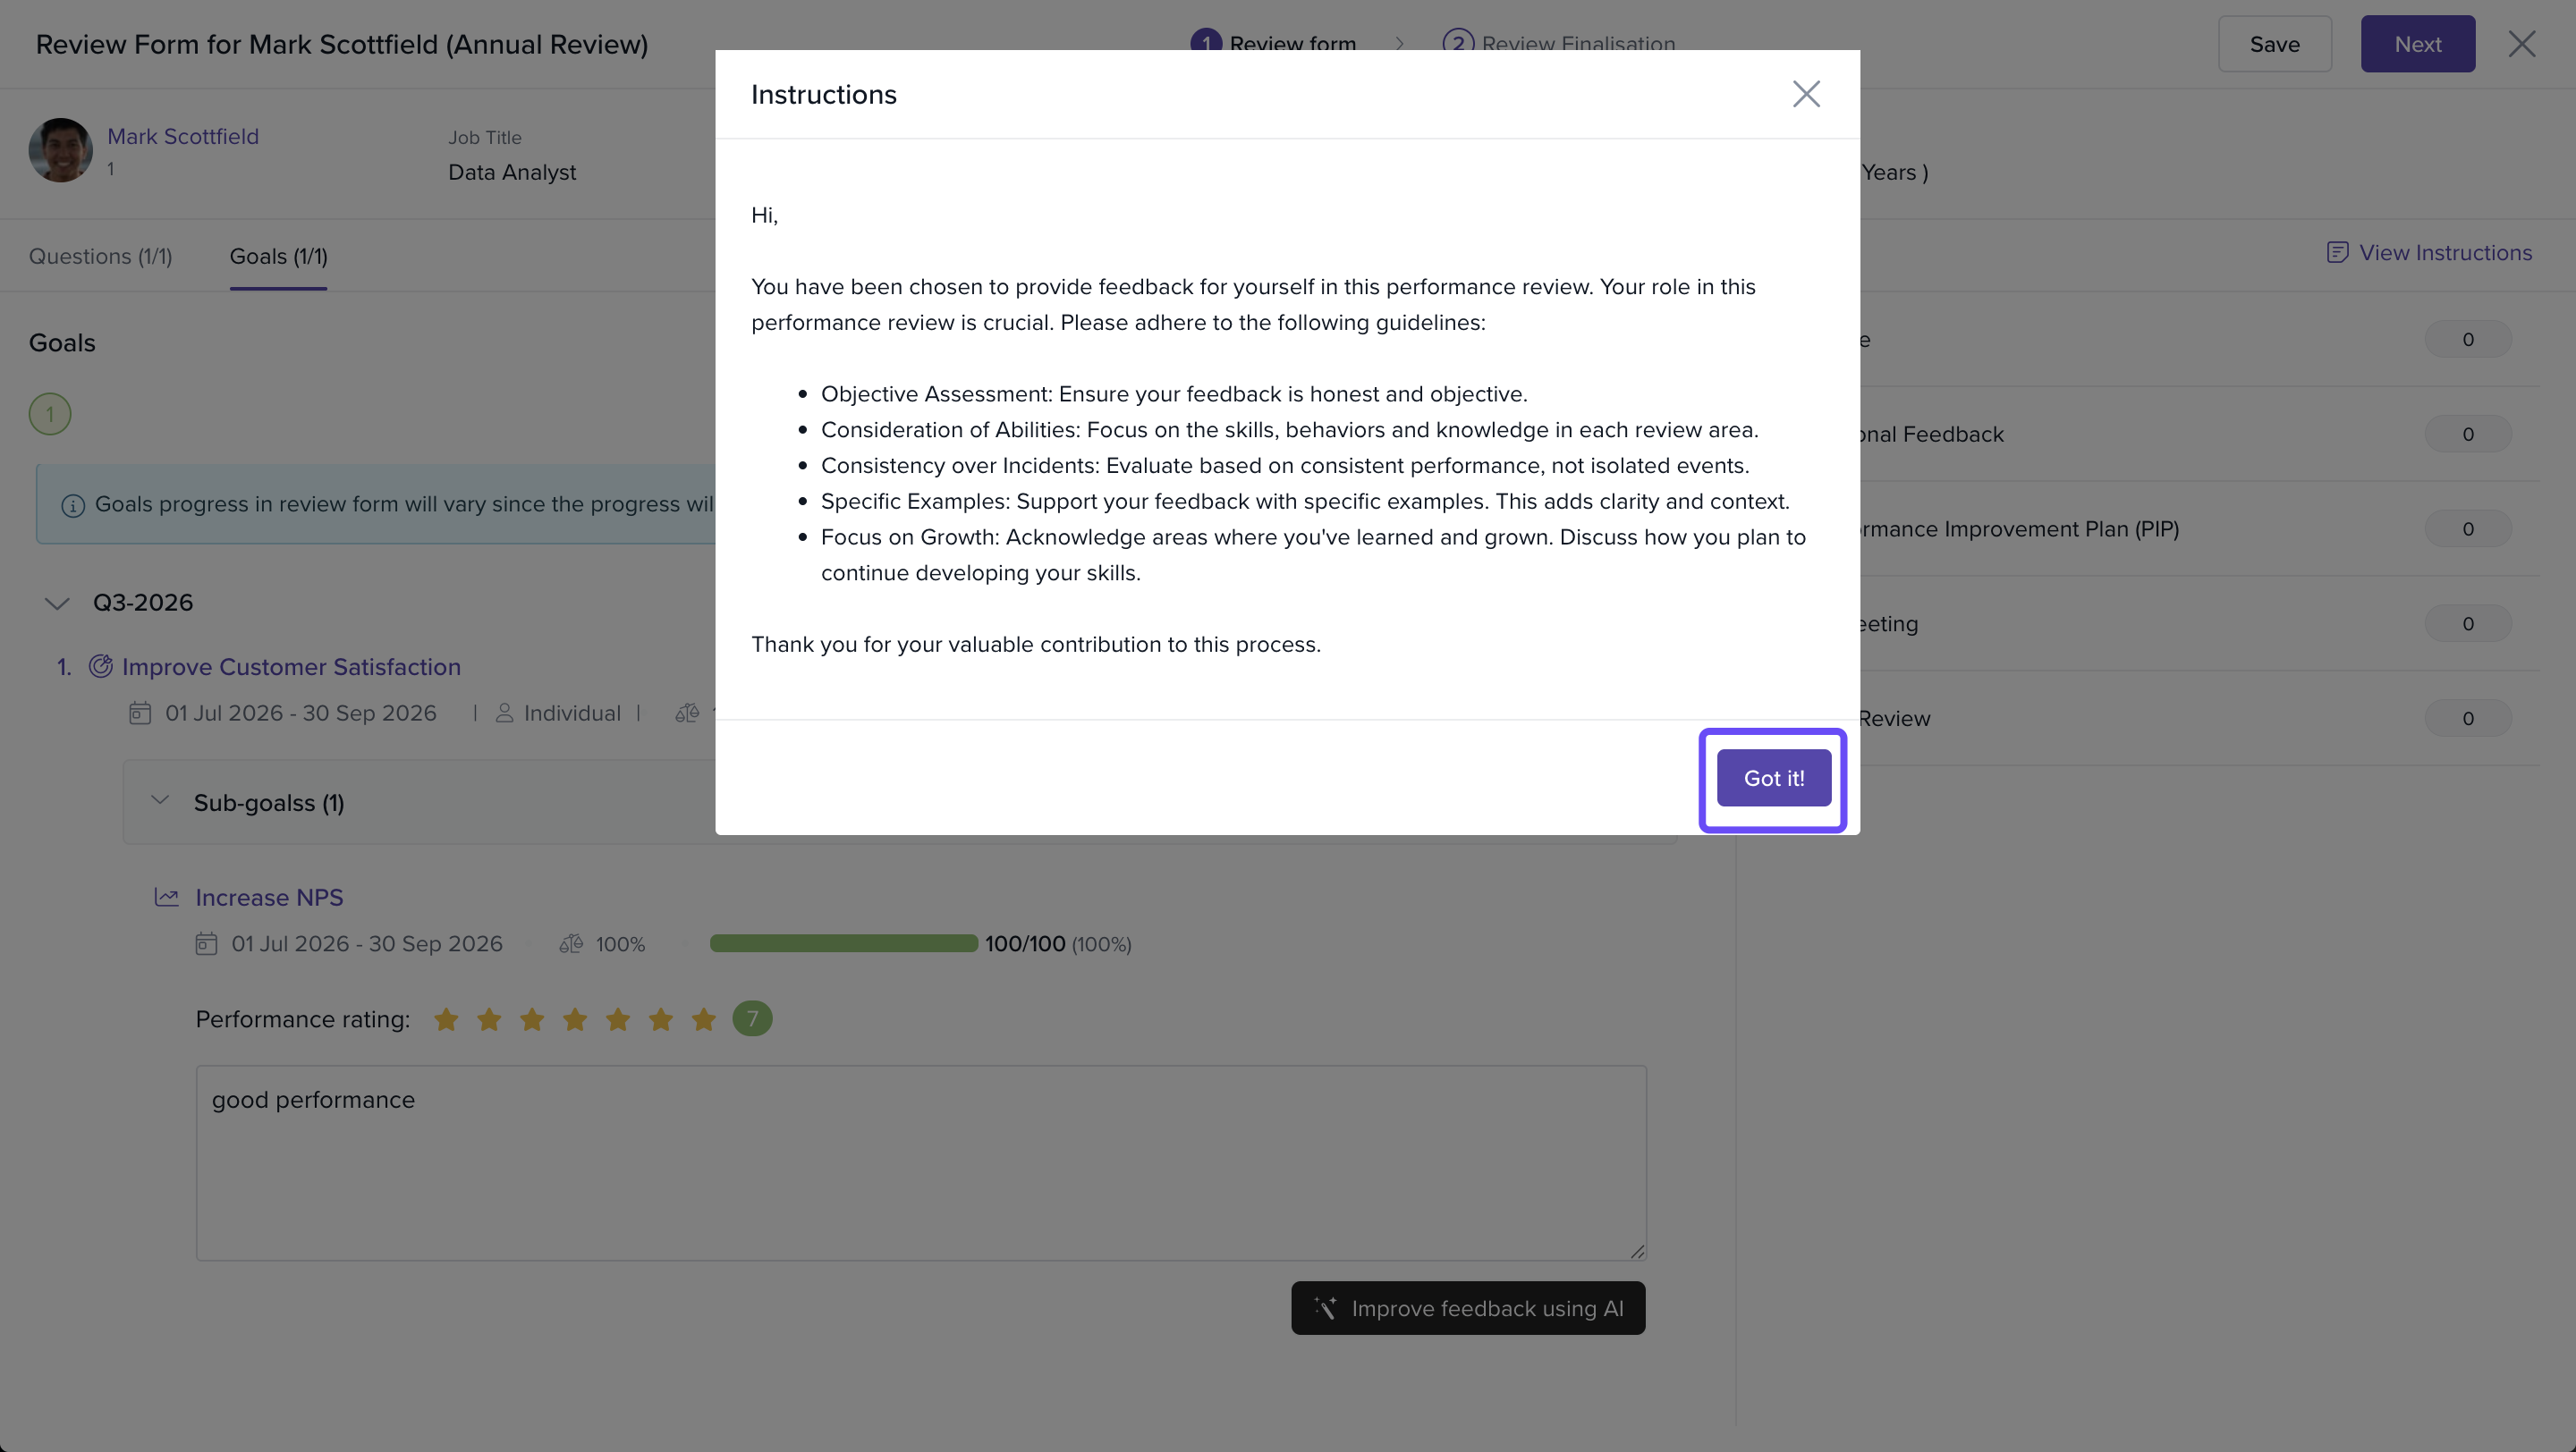
Task: Click the Individual person icon
Action: coord(505,713)
